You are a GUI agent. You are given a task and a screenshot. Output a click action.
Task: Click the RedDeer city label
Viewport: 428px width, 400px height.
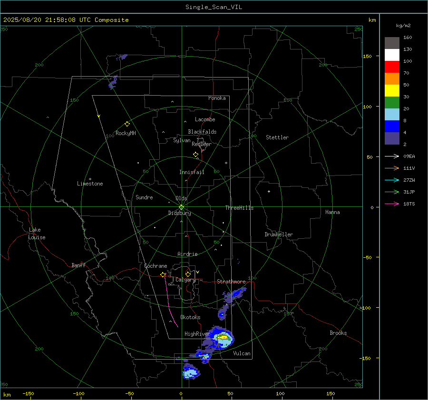(x=202, y=144)
